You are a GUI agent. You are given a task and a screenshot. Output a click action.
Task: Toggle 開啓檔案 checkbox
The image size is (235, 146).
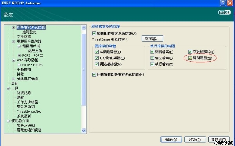coord(152,52)
